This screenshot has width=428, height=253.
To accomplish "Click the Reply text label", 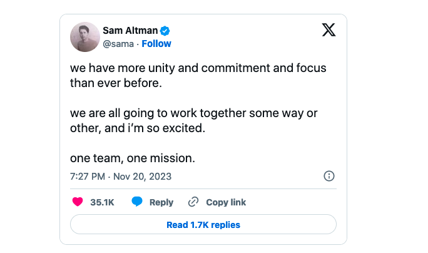I will [x=161, y=202].
